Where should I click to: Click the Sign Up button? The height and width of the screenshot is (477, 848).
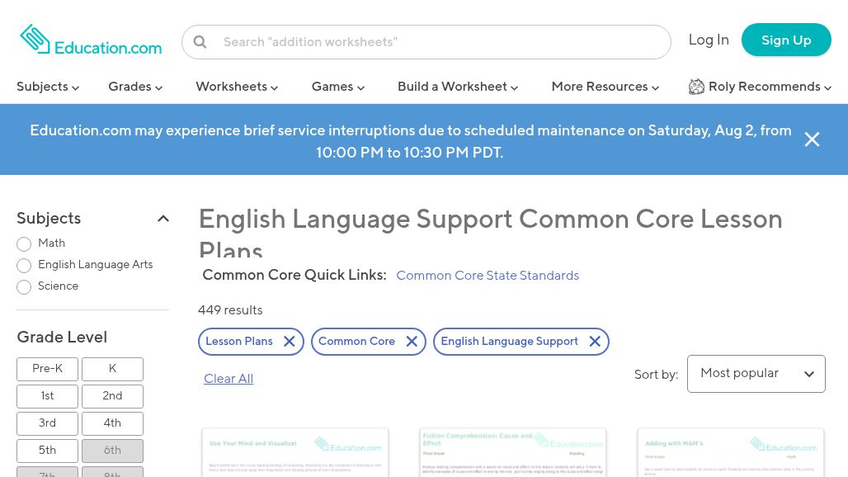pos(786,40)
